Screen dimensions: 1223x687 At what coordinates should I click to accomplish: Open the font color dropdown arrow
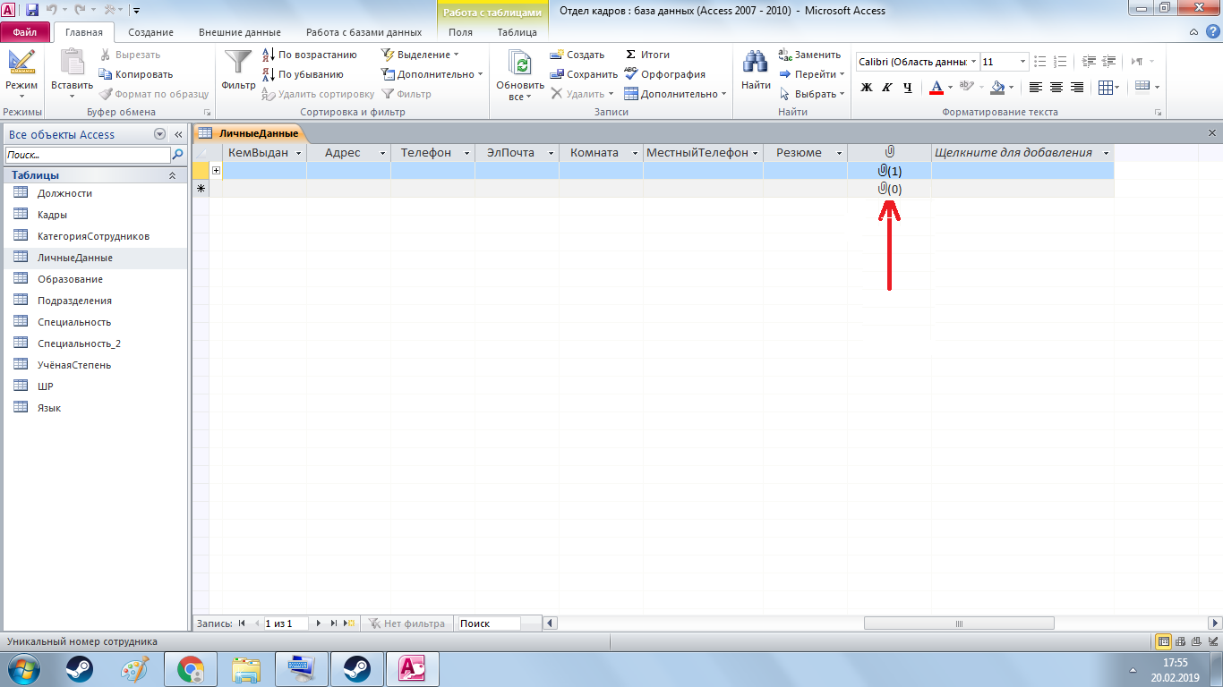(949, 87)
